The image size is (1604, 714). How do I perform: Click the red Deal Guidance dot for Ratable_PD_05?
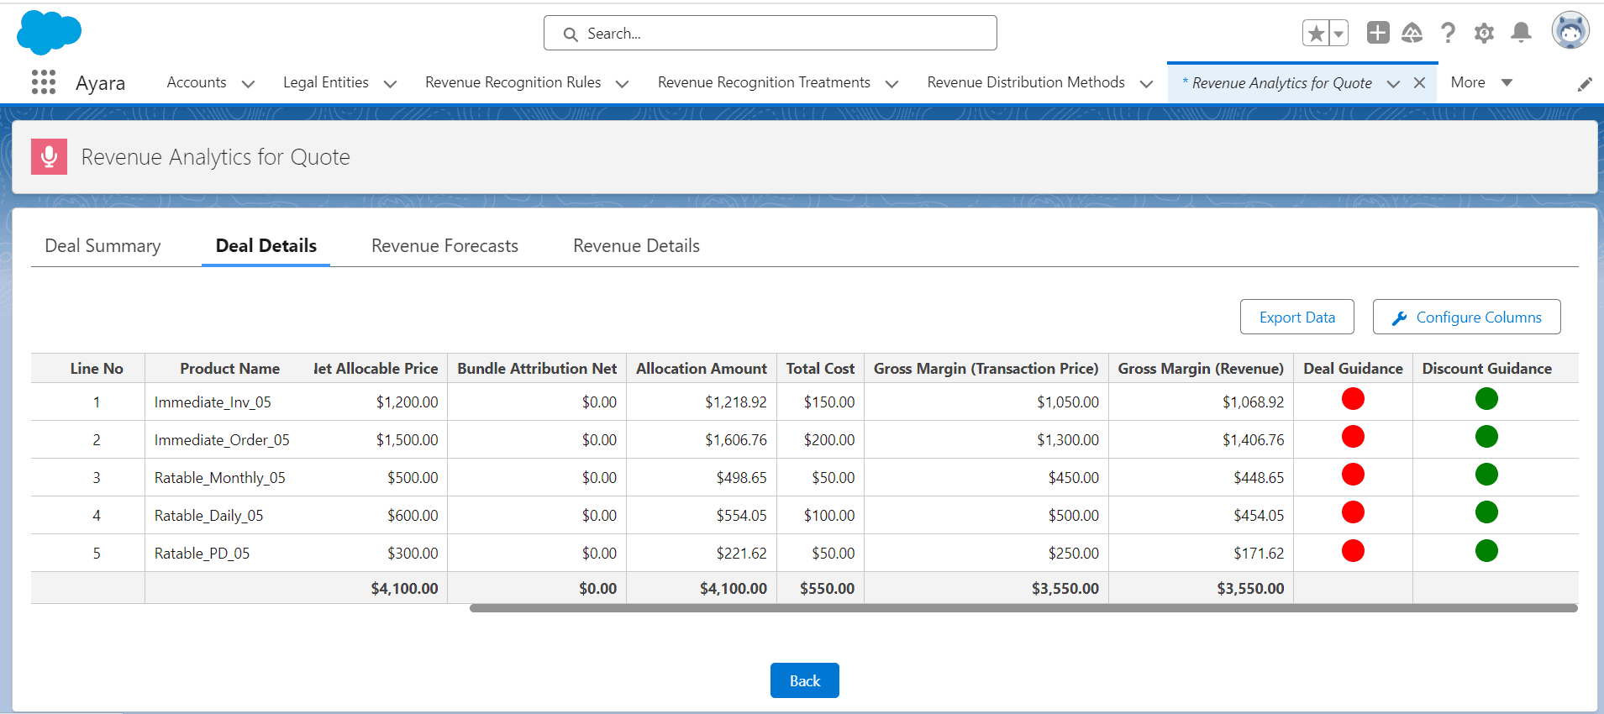click(x=1353, y=551)
